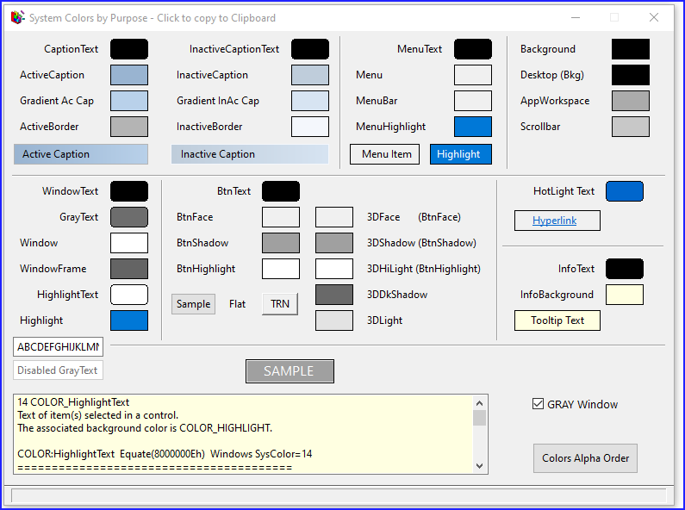The width and height of the screenshot is (685, 510).
Task: Pick the AppWorkspace gray swatch
Action: coord(631,101)
